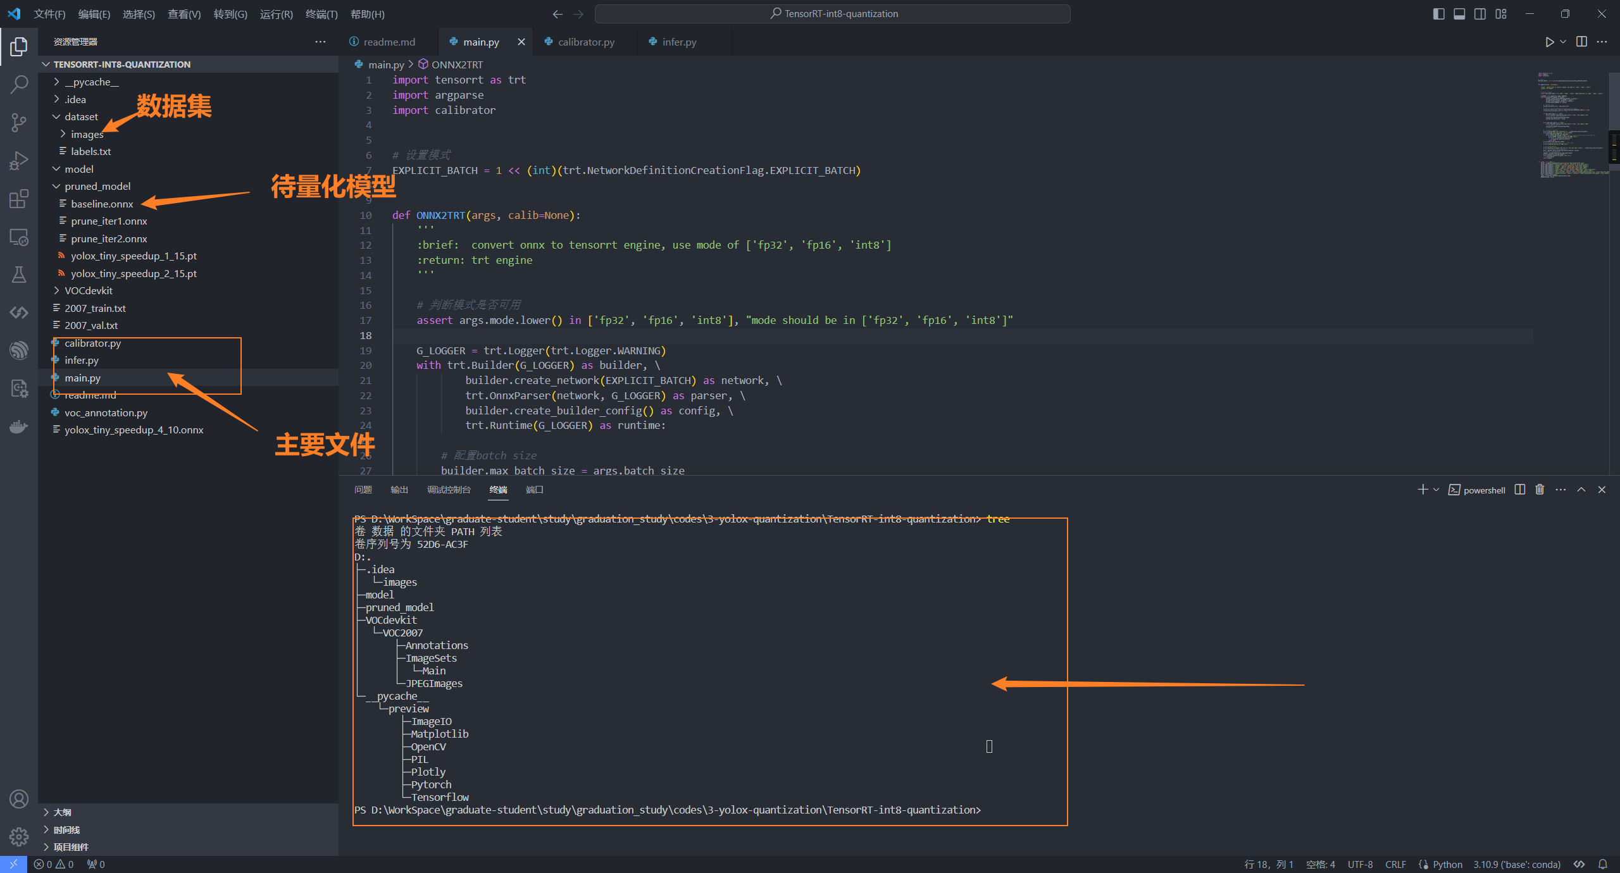The height and width of the screenshot is (873, 1620).
Task: Click the UTF-8 encoding in status bar
Action: [x=1359, y=864]
